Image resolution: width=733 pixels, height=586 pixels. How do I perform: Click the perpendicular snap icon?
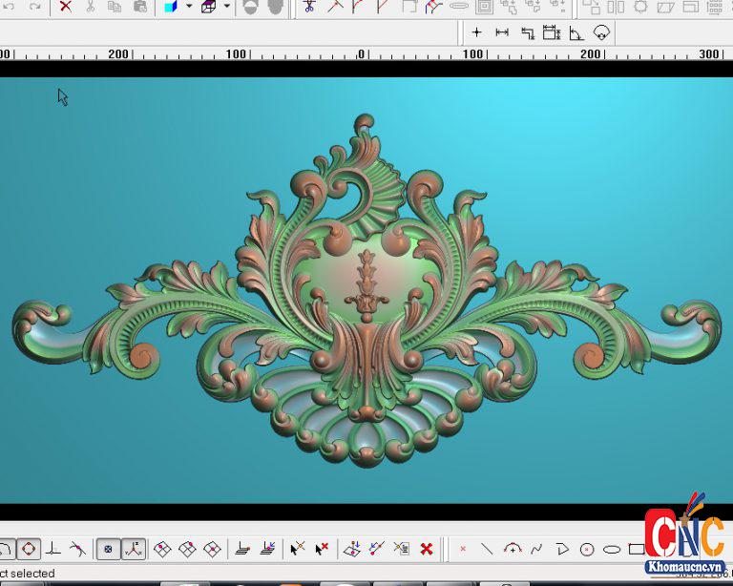point(53,549)
